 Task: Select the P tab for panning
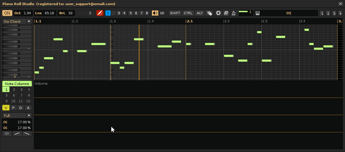point(14,108)
